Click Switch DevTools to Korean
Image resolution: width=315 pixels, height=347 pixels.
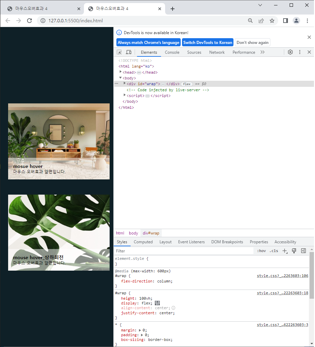pos(207,43)
